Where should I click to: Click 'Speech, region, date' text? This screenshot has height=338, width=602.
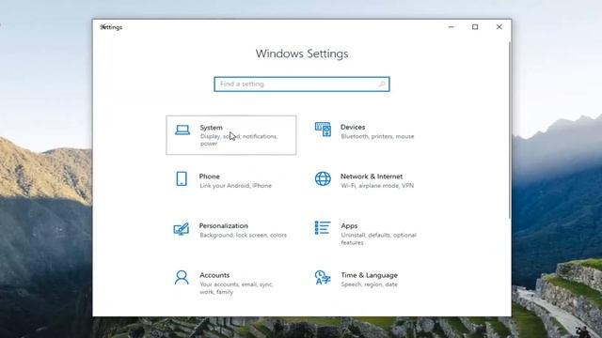click(x=369, y=284)
